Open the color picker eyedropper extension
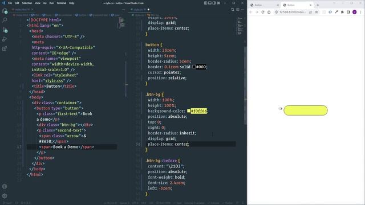 coord(336,12)
